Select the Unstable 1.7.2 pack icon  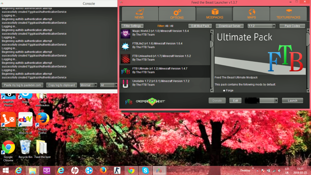125,83
